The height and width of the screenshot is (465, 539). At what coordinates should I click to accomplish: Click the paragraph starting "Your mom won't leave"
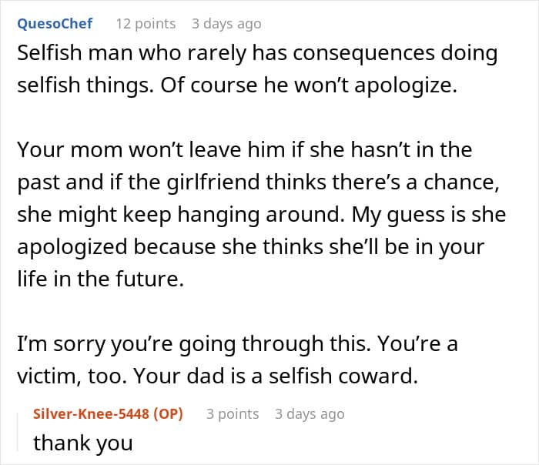coord(262,216)
